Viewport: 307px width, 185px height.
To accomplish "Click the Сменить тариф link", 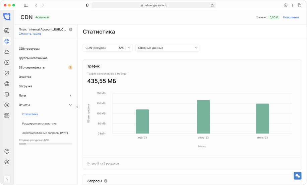I will click(30, 34).
